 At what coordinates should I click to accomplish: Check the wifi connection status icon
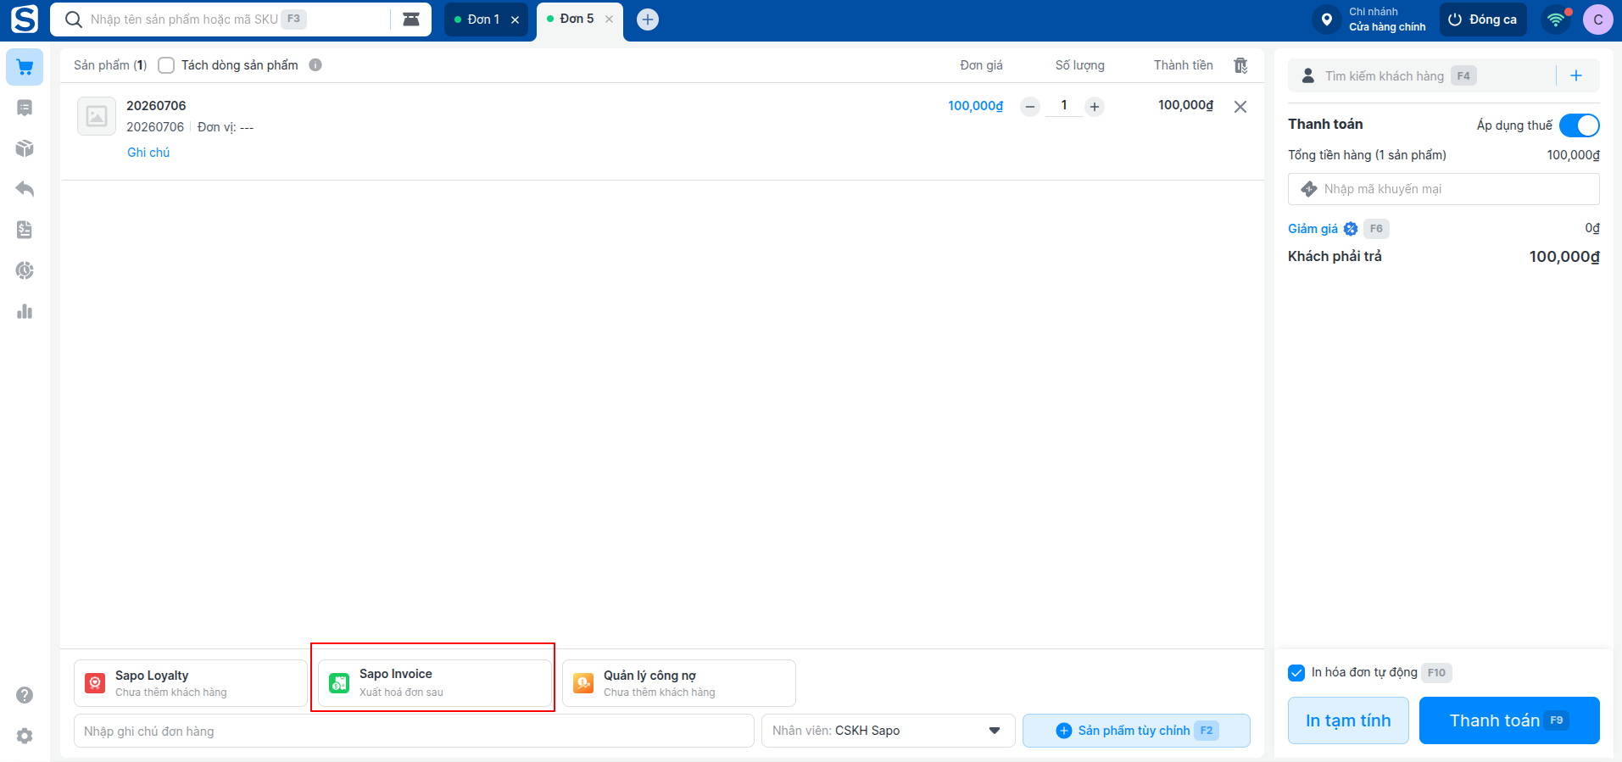pyautogui.click(x=1556, y=19)
